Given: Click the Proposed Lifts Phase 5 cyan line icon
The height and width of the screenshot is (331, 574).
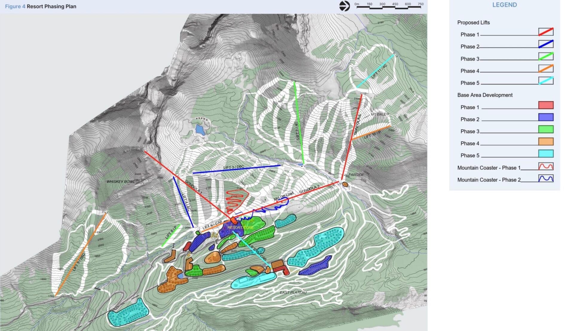Looking at the screenshot, I should (x=546, y=81).
